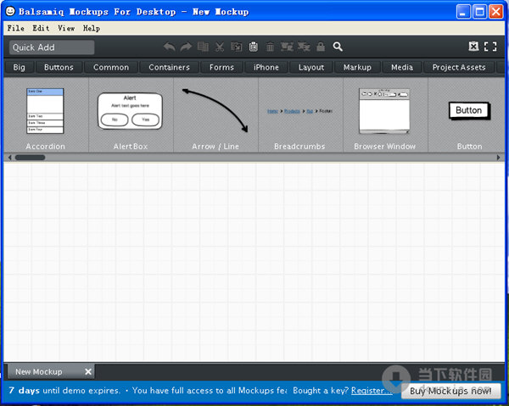
Task: Click the magnifying glass zoom icon
Action: click(338, 47)
